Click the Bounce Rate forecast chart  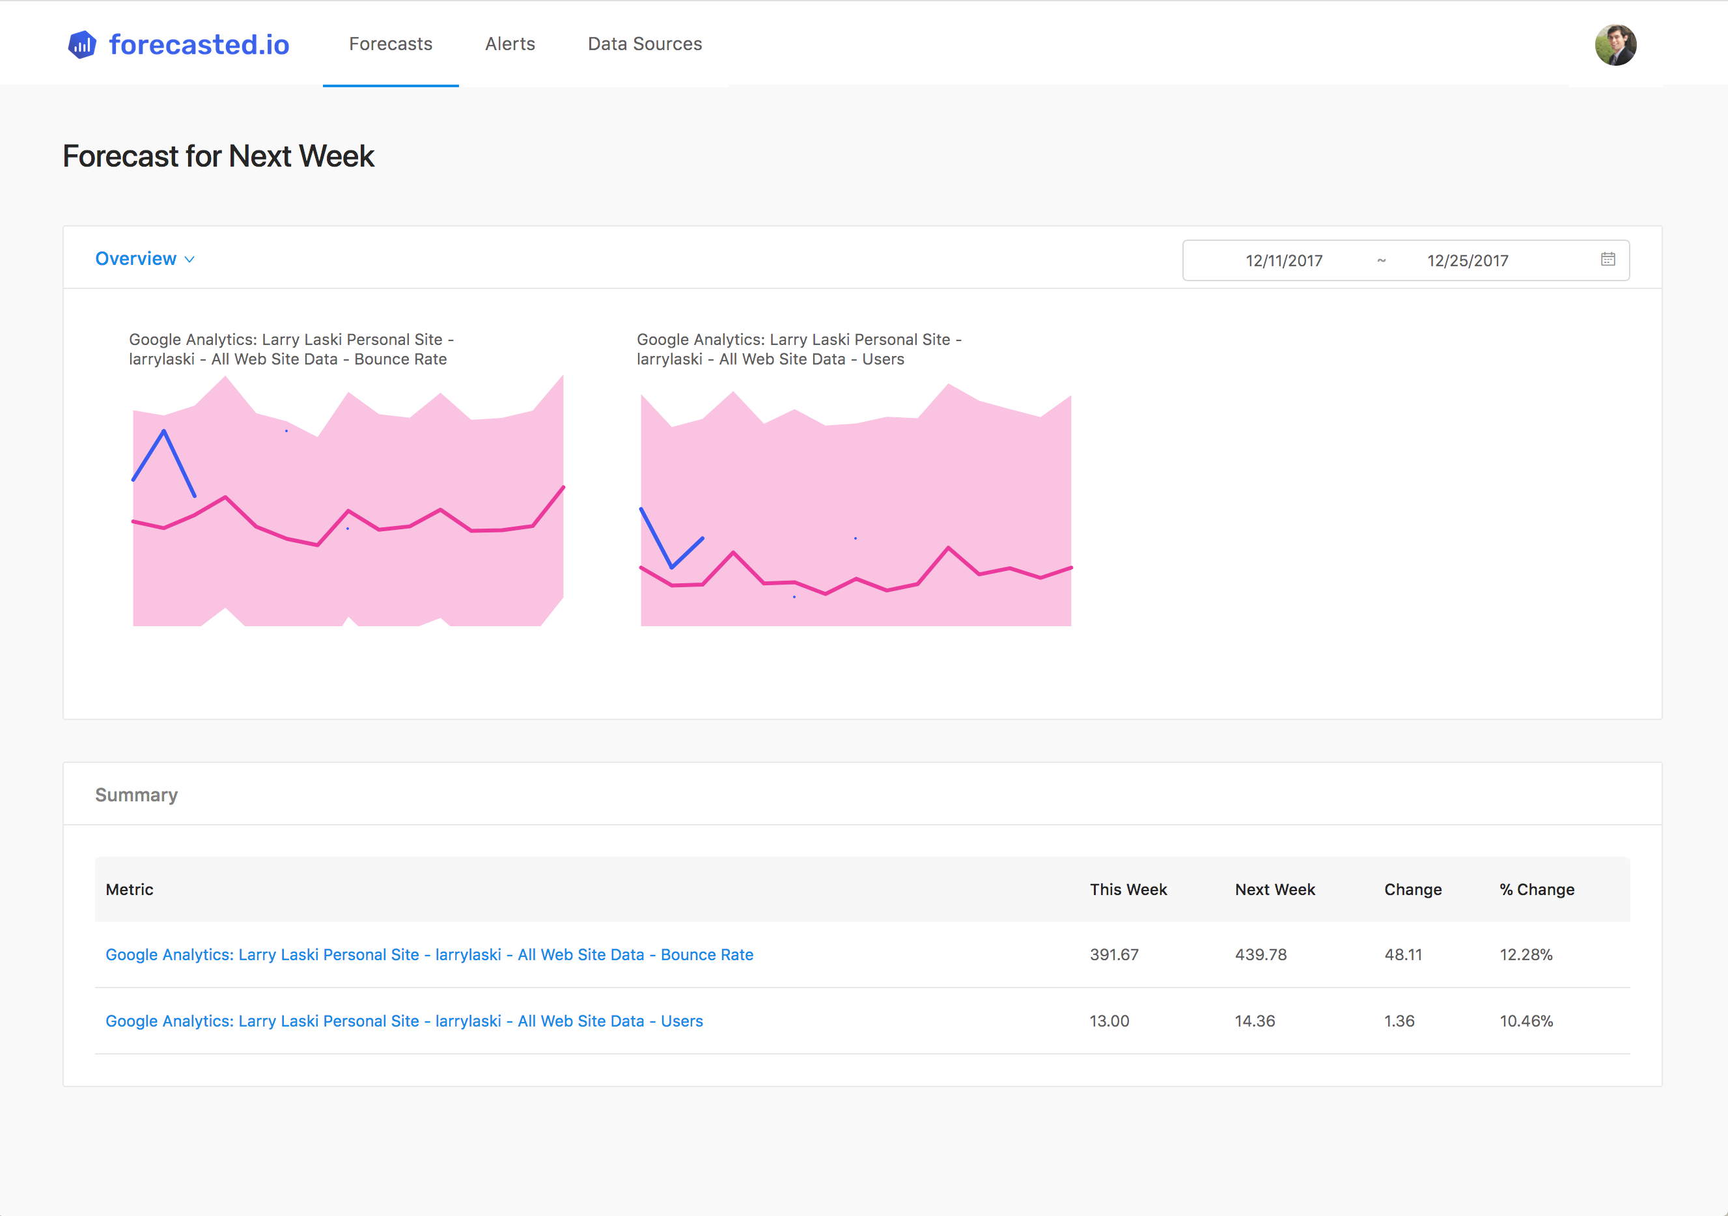tap(348, 501)
